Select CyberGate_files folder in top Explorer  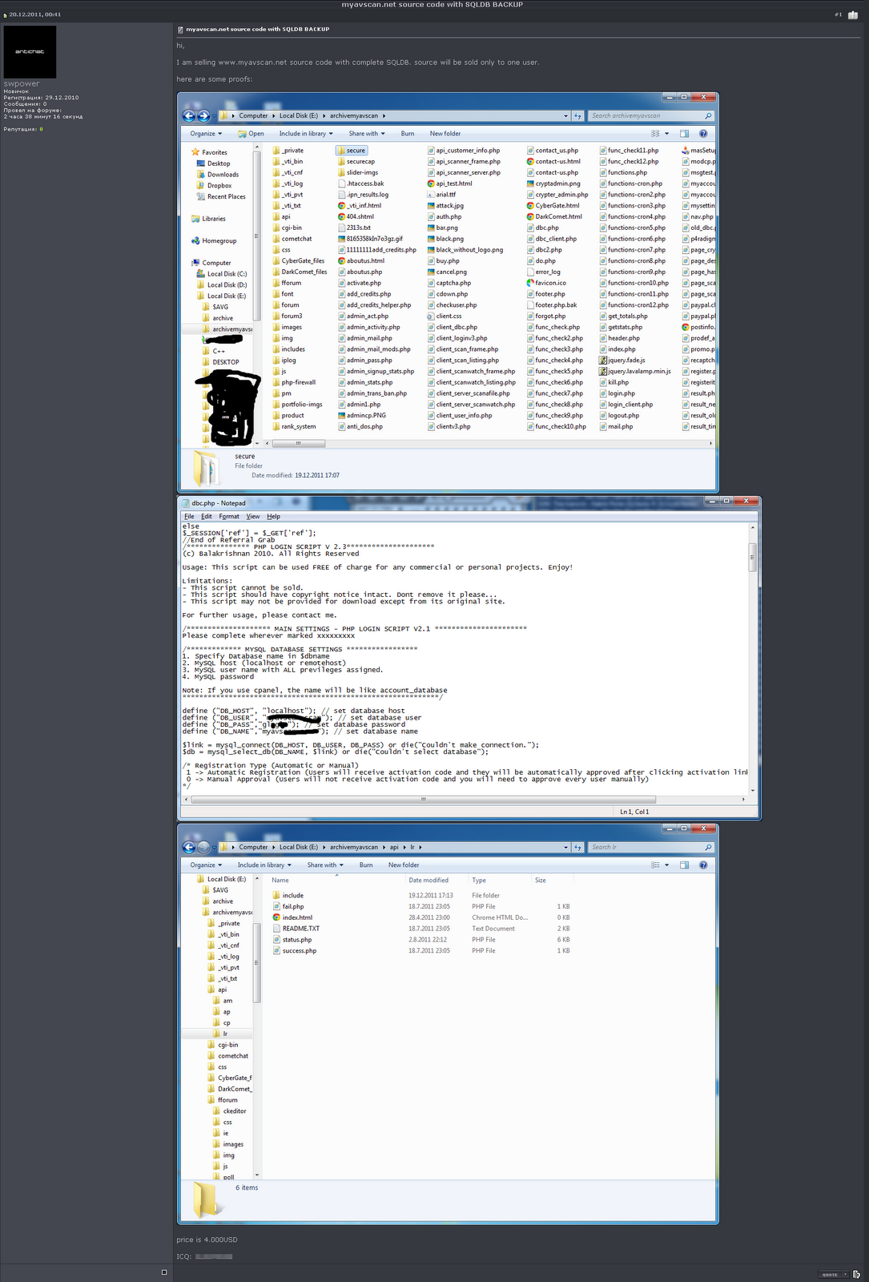pos(298,261)
